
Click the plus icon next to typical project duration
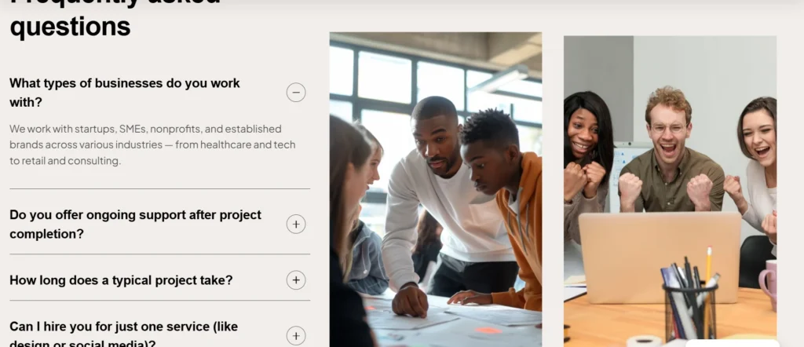point(296,279)
